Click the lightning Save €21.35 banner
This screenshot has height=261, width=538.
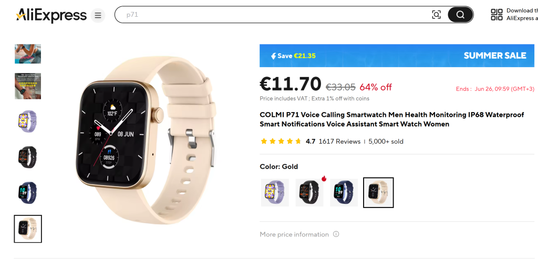click(x=293, y=56)
